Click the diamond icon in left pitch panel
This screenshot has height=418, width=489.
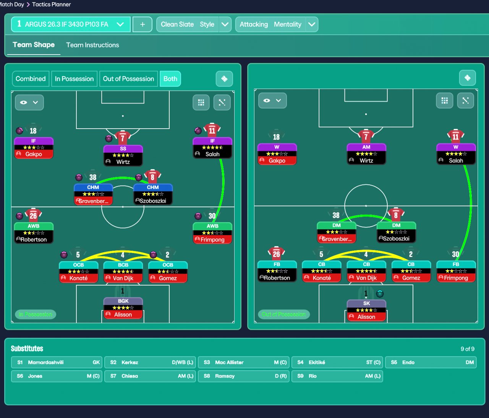(224, 79)
